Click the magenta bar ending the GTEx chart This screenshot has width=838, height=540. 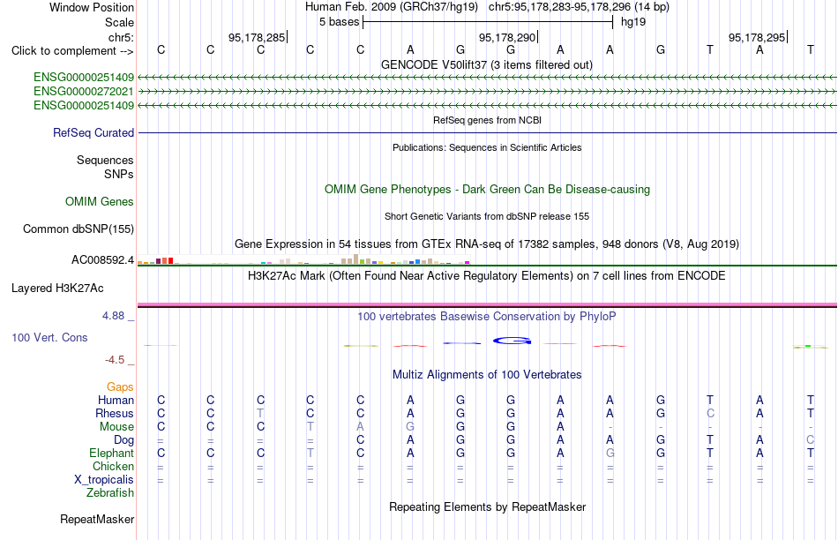coord(468,263)
